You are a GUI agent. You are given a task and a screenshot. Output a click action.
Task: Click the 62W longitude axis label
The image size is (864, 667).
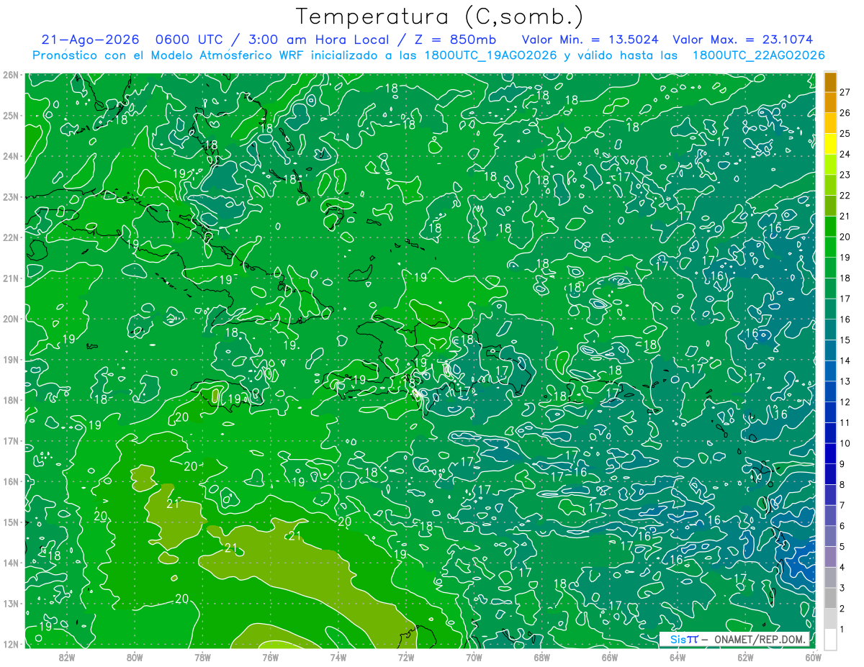745,657
